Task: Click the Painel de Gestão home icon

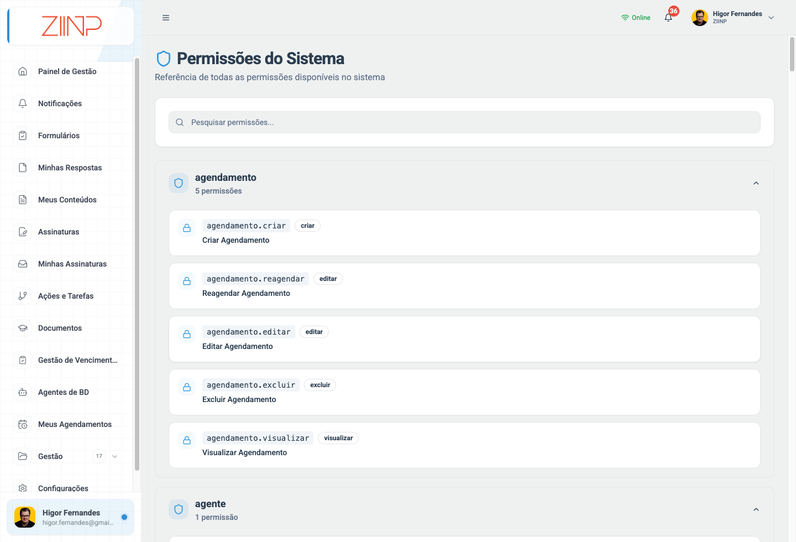Action: pos(23,71)
